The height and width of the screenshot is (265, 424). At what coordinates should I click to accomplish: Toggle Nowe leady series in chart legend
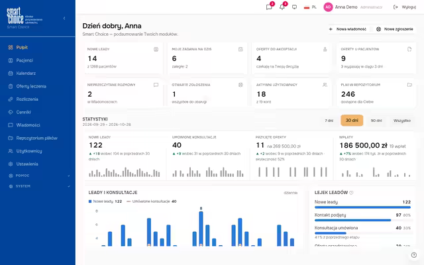pyautogui.click(x=105, y=201)
